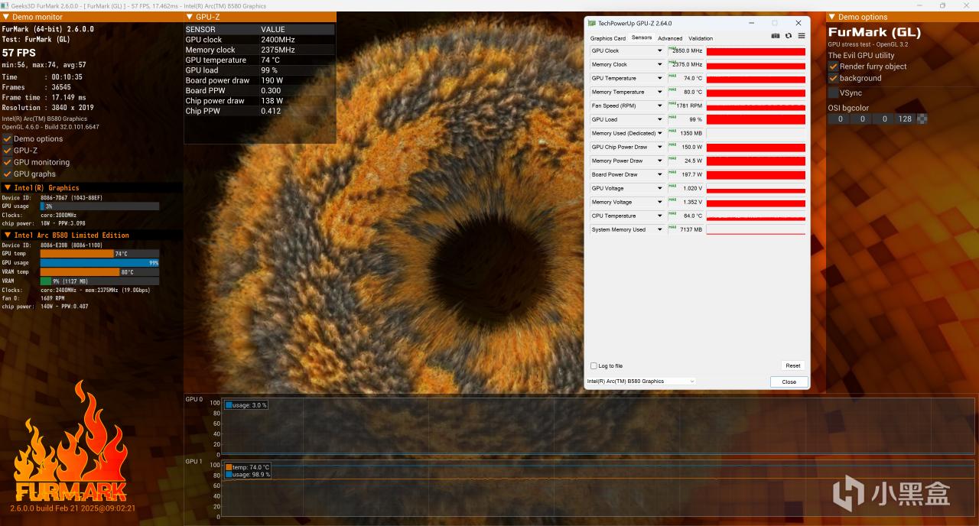Click the GPU 0 usage graph legend

[x=246, y=404]
